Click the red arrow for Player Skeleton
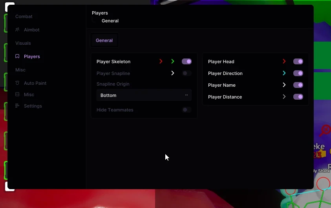The image size is (331, 208). 161,61
